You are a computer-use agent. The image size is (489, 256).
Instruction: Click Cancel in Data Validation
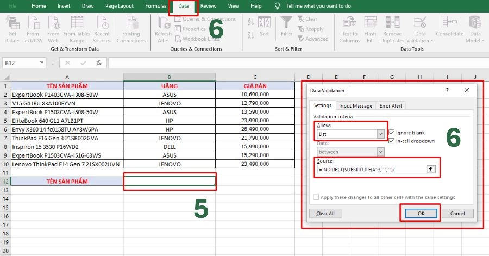pos(457,213)
